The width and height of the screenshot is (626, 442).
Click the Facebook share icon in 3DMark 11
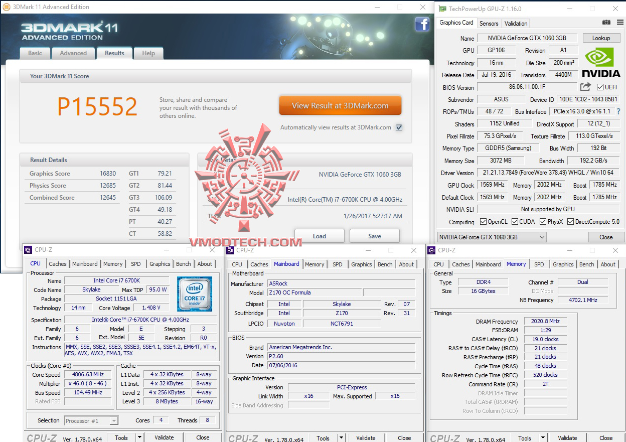coord(422,24)
